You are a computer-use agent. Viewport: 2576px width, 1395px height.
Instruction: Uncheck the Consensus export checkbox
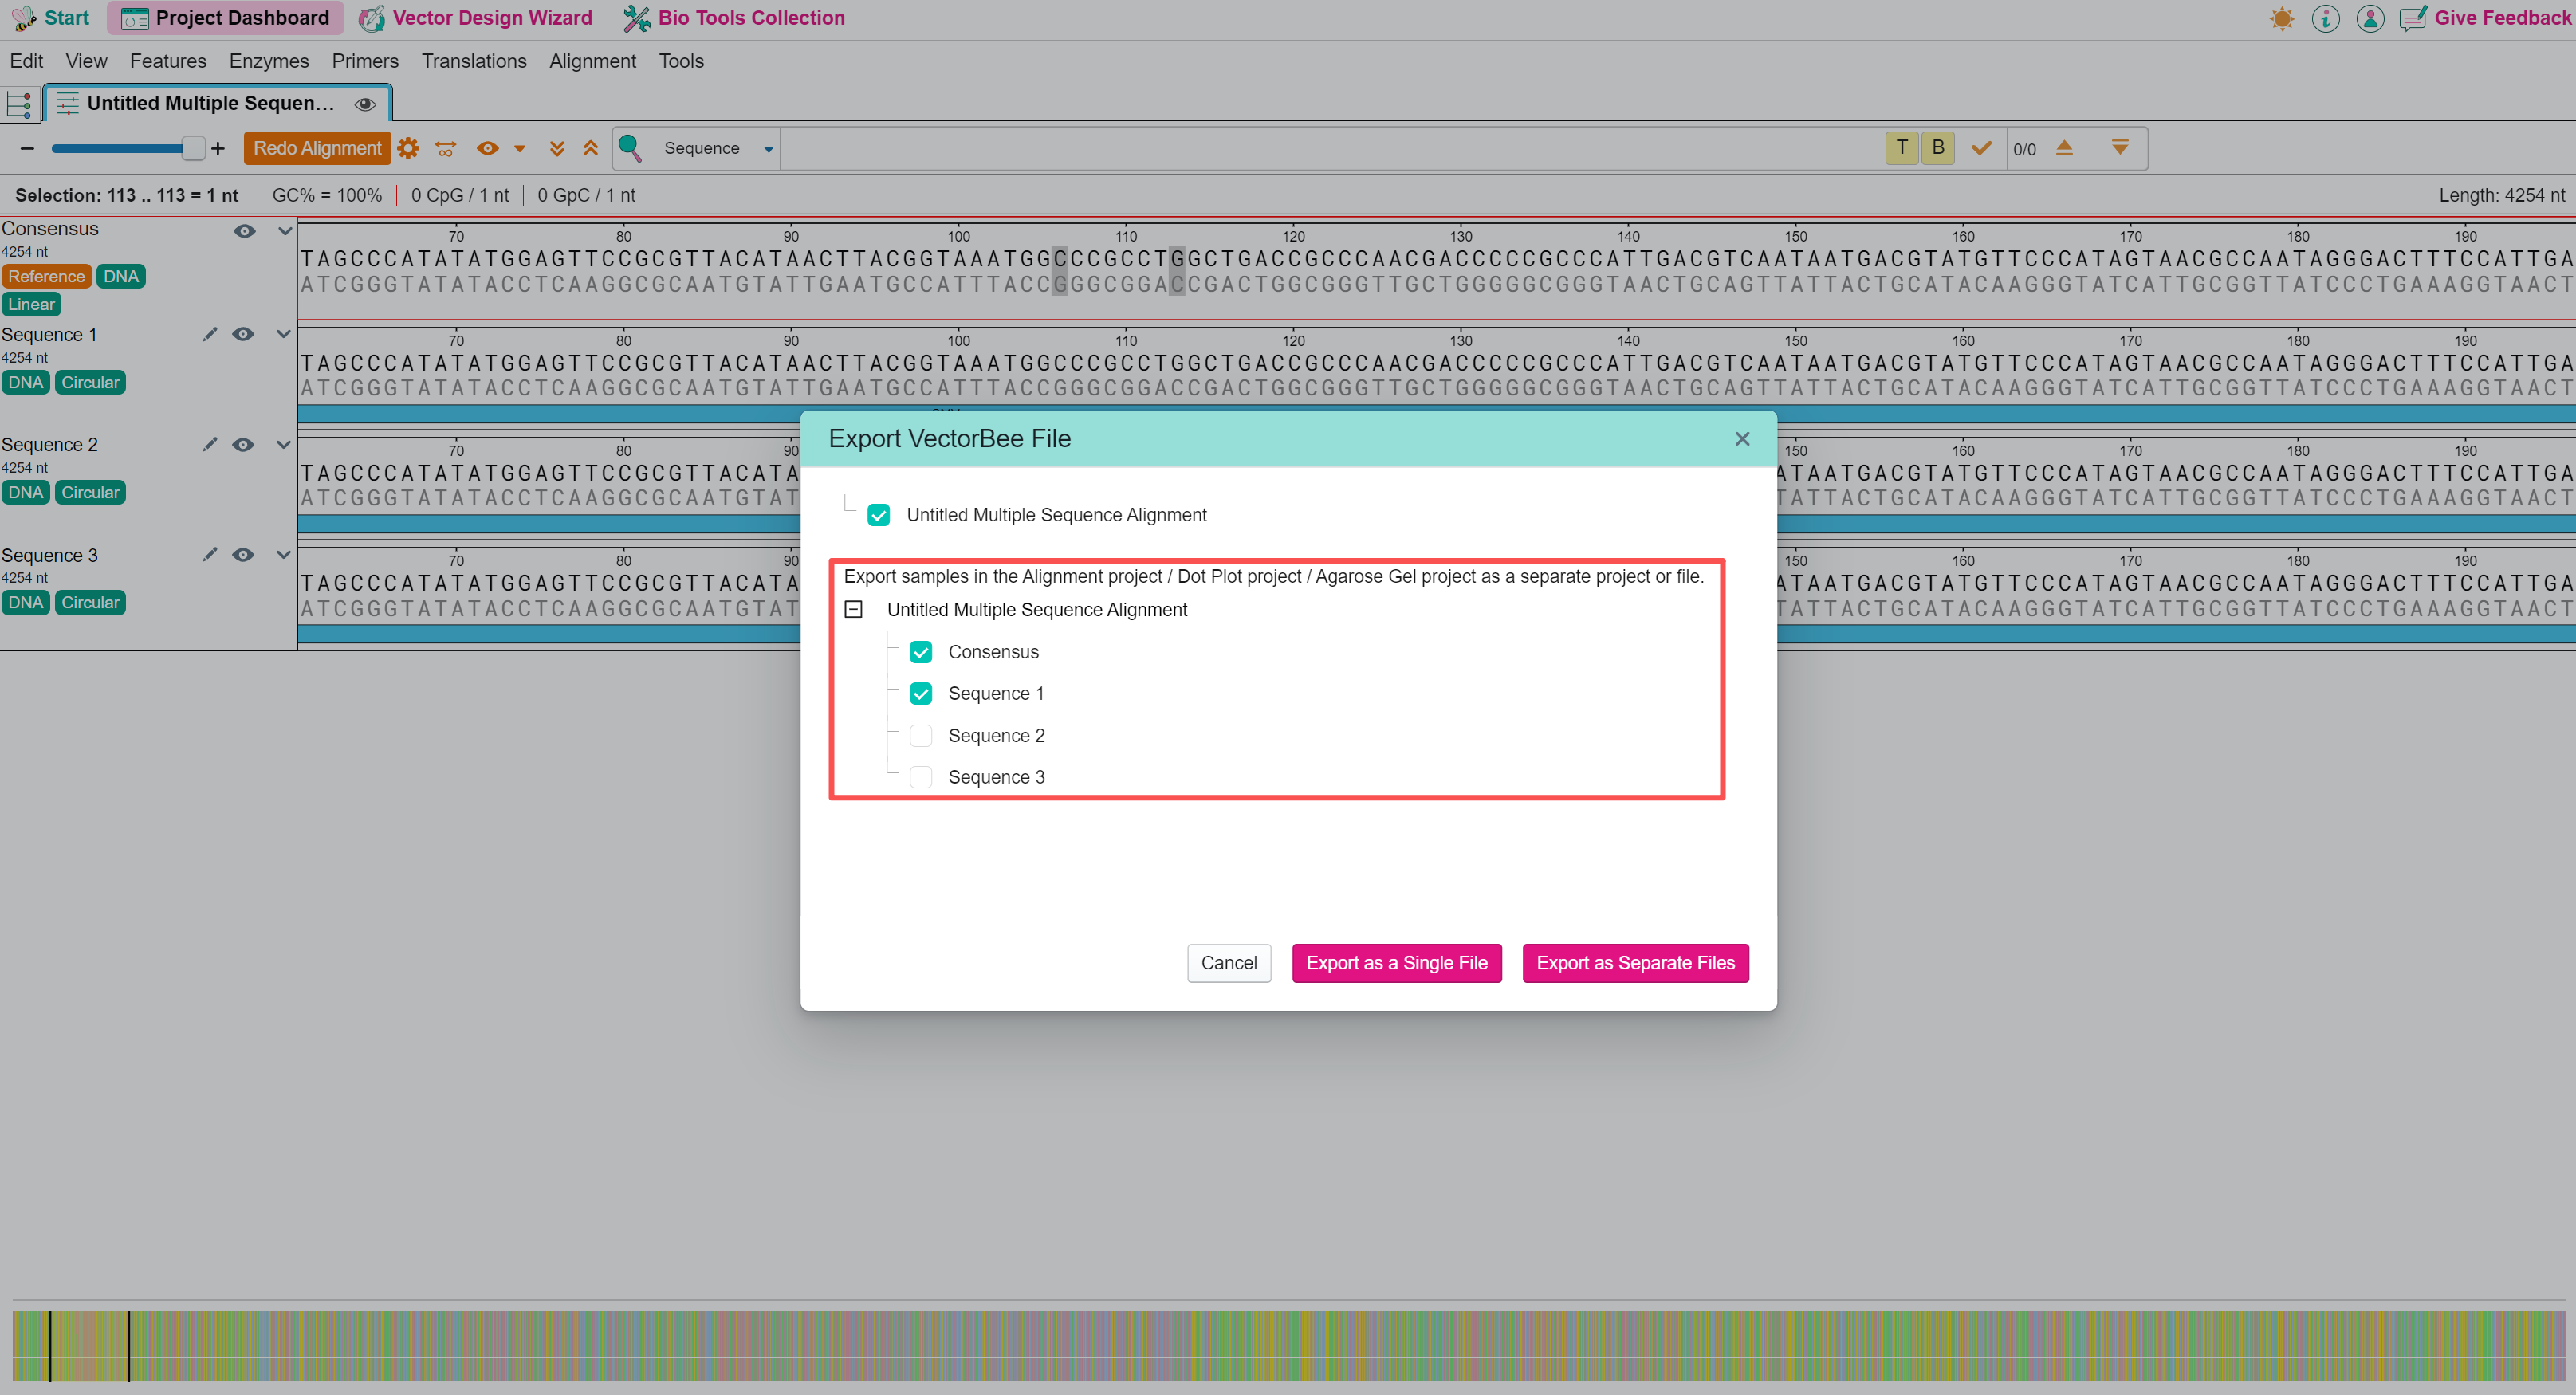tap(921, 652)
